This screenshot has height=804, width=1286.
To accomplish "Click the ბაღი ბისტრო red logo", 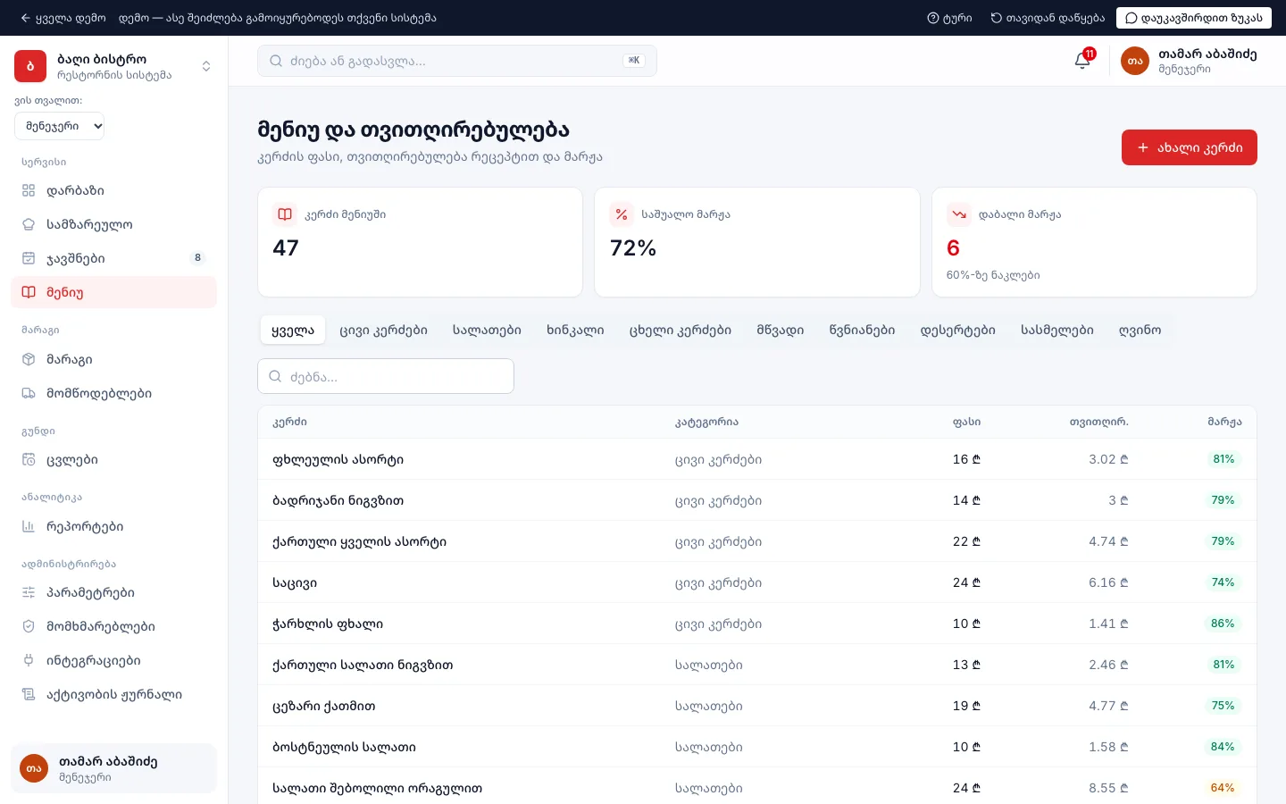I will pos(30,66).
